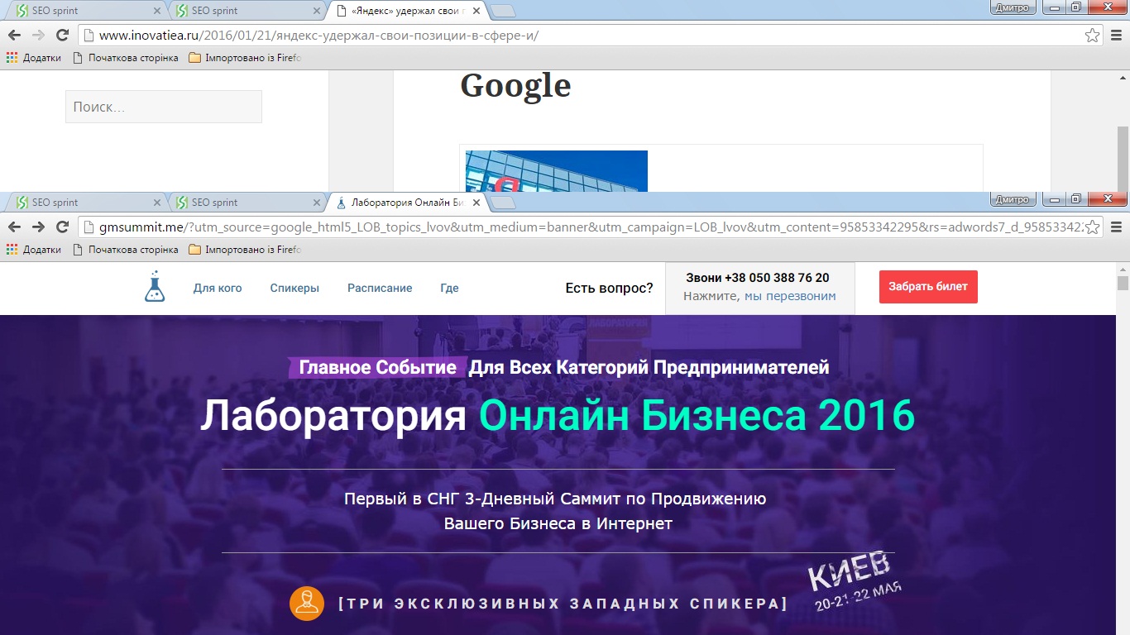Click the ТРИ ЭКСКЛЮЗИВНЫХ ЗАПАДНЫХ СПИКЕРА text
Viewport: 1130px width, 635px height.
pyautogui.click(x=563, y=604)
